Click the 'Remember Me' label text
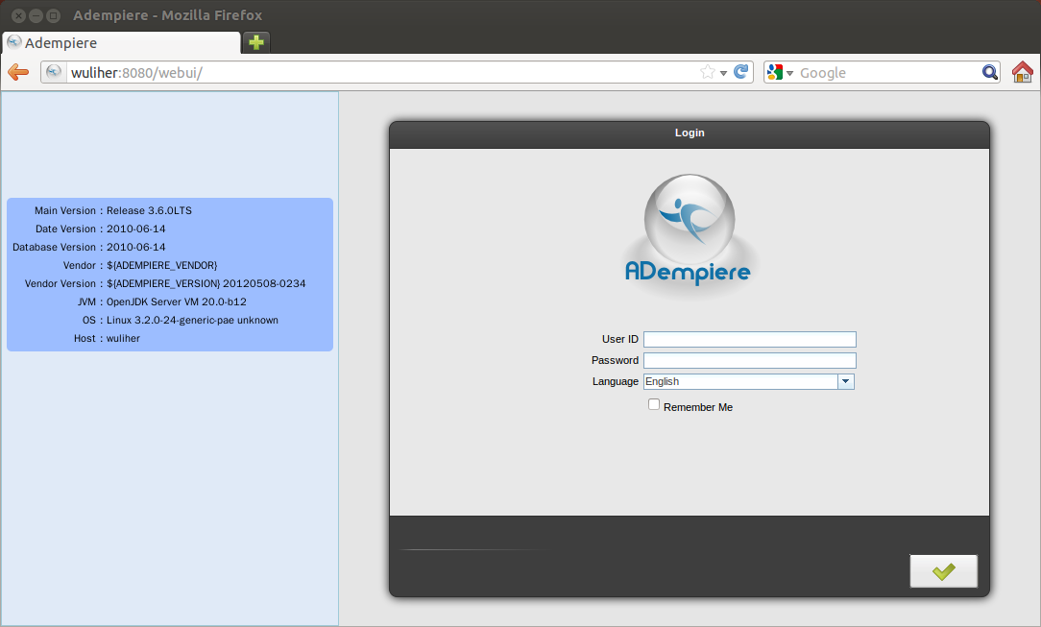The image size is (1041, 627). click(698, 407)
